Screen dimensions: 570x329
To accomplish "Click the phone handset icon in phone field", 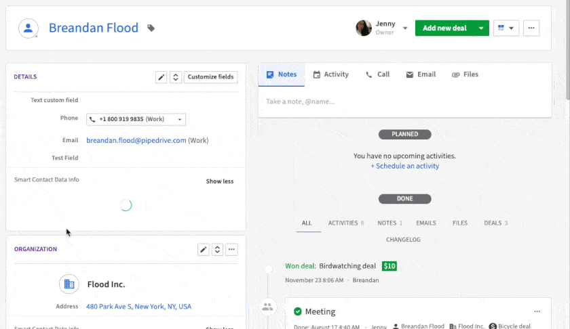I will [92, 119].
